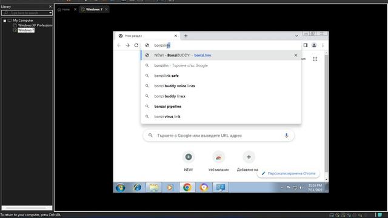The image size is (388, 218).
Task: Select My Computer in the library tree
Action: pos(23,21)
